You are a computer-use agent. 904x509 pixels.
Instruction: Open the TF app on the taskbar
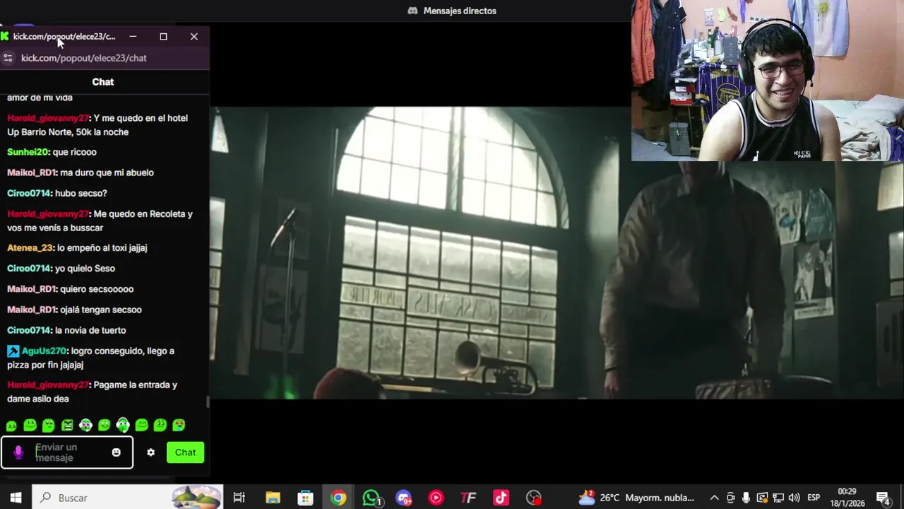[468, 498]
